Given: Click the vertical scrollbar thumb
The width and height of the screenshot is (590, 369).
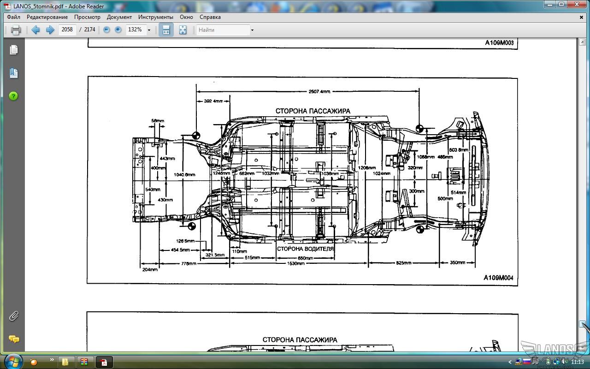Looking at the screenshot, I should [582, 324].
